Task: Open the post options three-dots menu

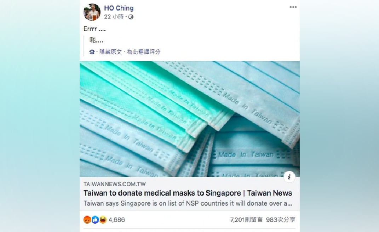Action: tap(293, 7)
